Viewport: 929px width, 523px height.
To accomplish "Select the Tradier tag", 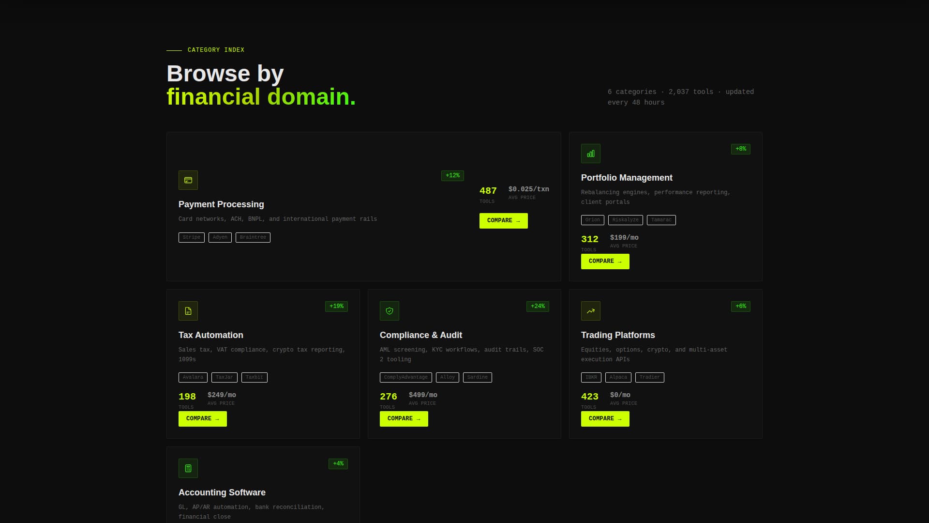I will click(x=650, y=377).
